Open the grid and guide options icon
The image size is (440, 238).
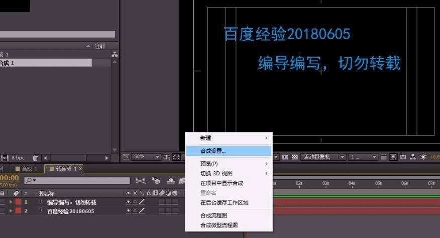click(x=167, y=157)
